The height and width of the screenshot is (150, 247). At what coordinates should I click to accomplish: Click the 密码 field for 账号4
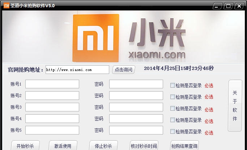coord(136,119)
